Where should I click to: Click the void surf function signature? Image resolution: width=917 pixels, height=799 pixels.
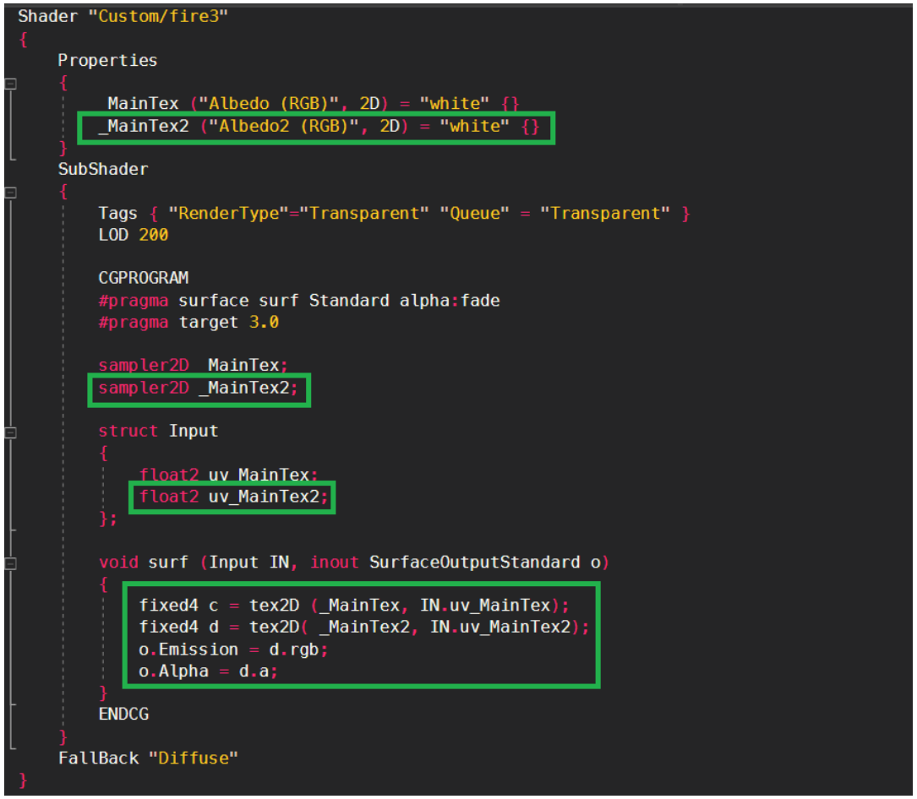point(354,563)
